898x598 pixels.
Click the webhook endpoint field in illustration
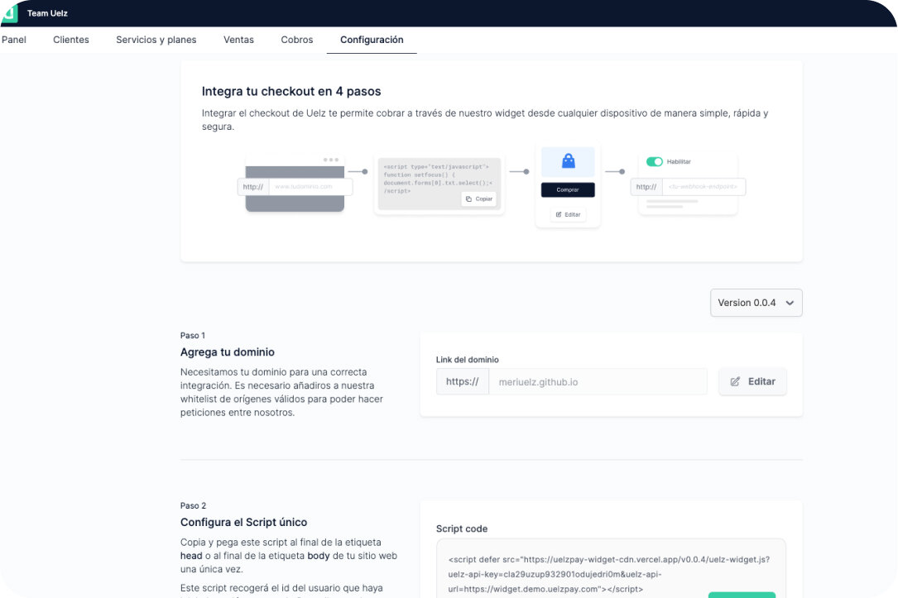coord(704,187)
